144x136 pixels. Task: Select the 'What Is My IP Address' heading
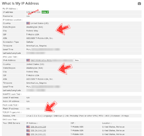click(x=21, y=3)
